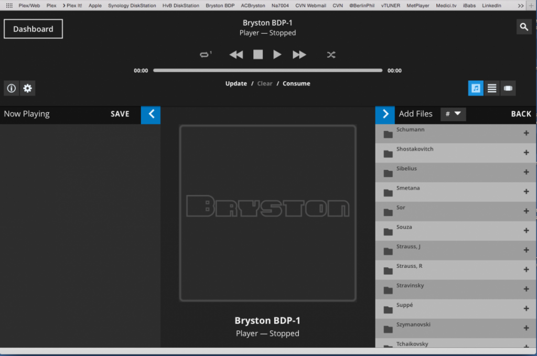Open the HvB DiskStation bookmark

(x=181, y=5)
